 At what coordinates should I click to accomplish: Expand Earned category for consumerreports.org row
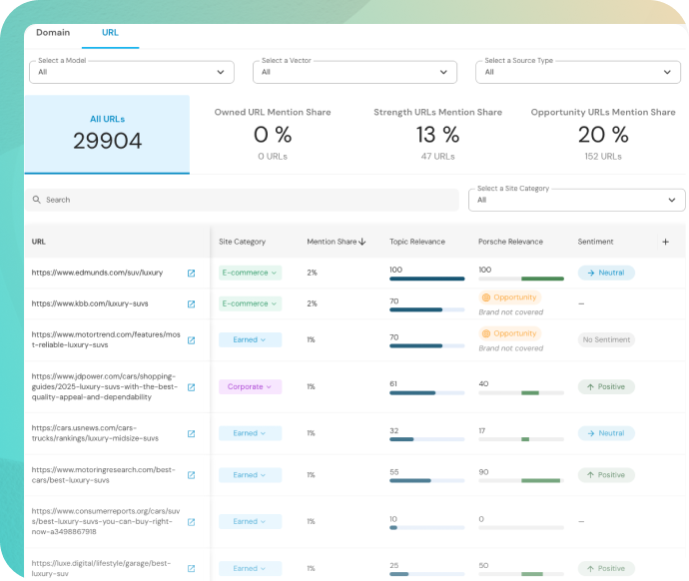(x=250, y=522)
